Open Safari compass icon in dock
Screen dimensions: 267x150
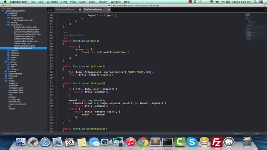[45, 142]
